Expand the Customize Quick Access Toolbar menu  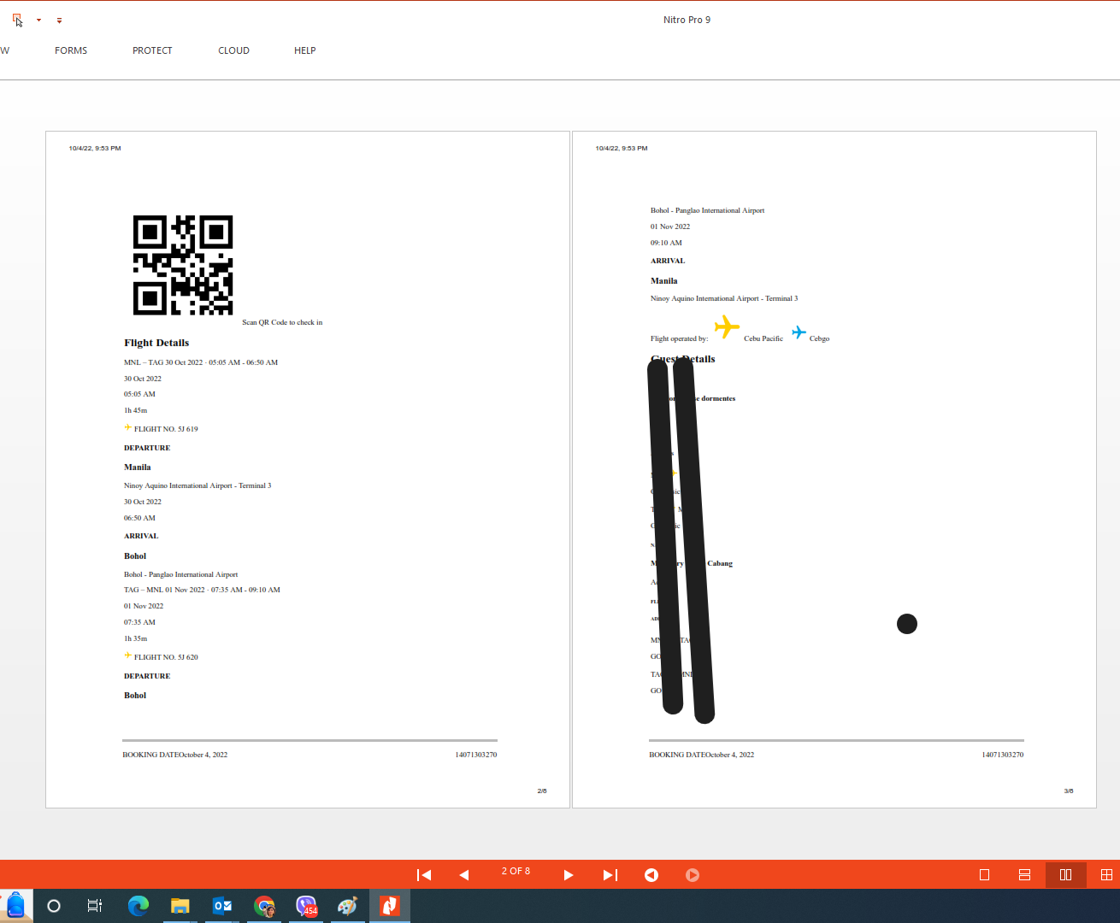click(59, 20)
